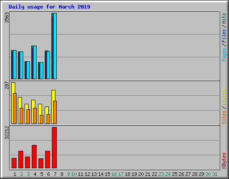Click the cyan 'Pages' legend label
229x179 pixels.
click(x=224, y=55)
